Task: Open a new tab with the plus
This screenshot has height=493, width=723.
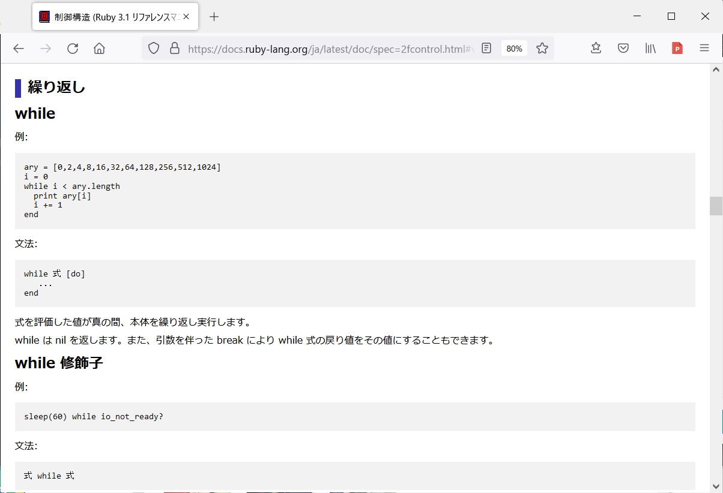Action: click(214, 17)
